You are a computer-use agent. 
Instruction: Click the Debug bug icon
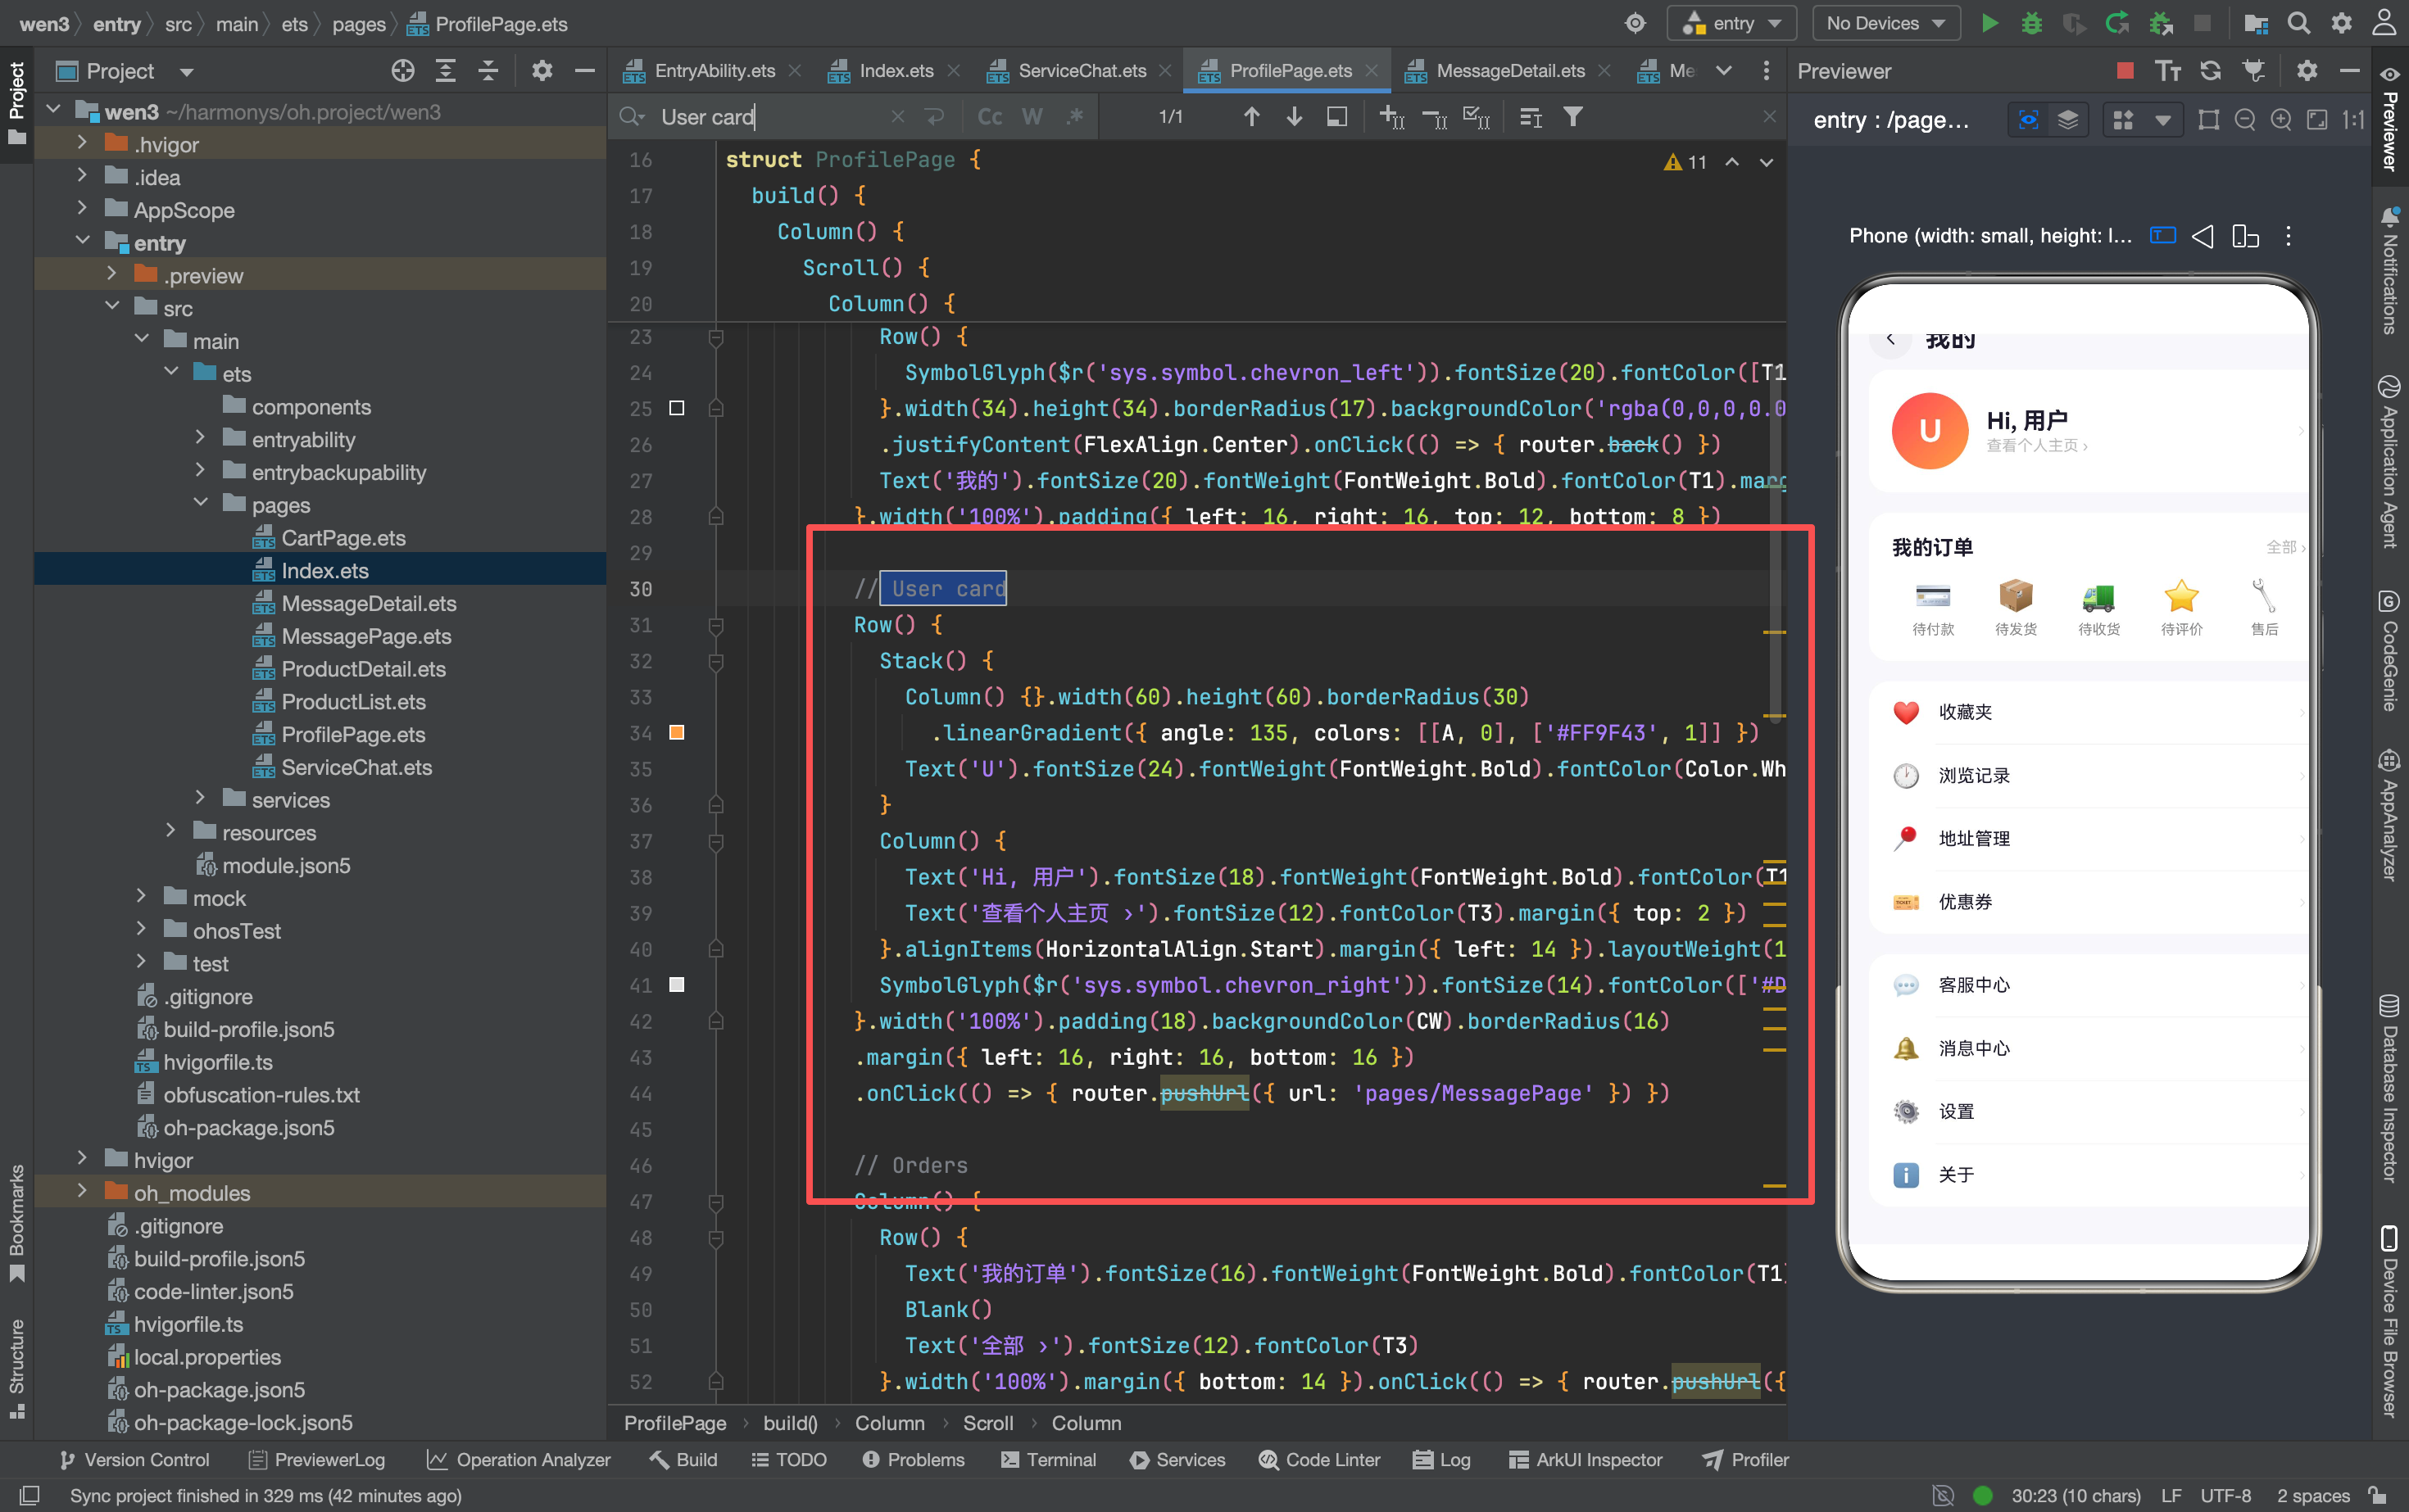coord(2032,23)
